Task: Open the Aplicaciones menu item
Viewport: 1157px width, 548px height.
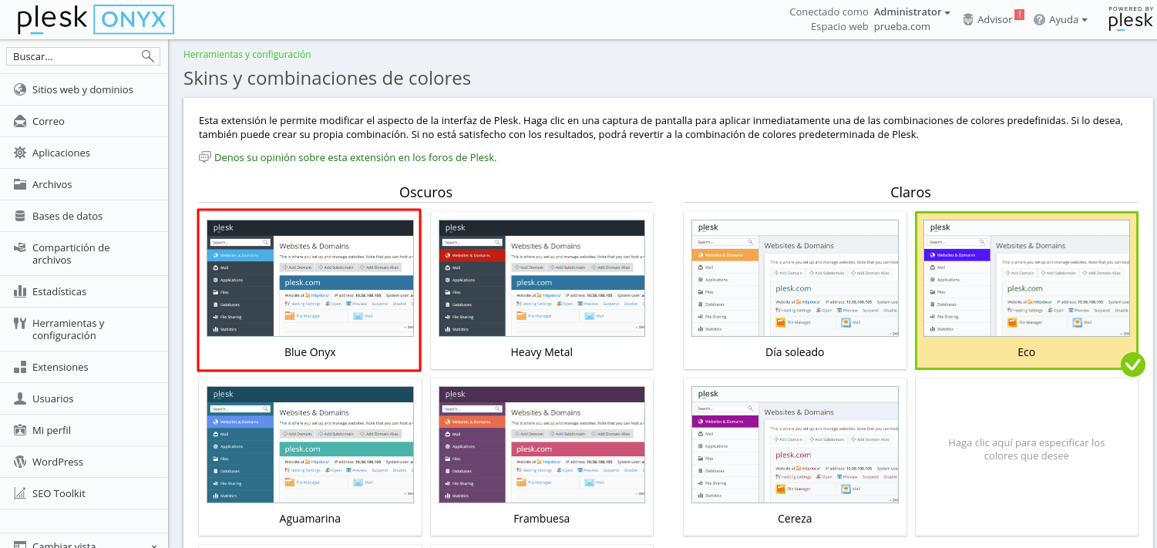Action: pyautogui.click(x=84, y=153)
